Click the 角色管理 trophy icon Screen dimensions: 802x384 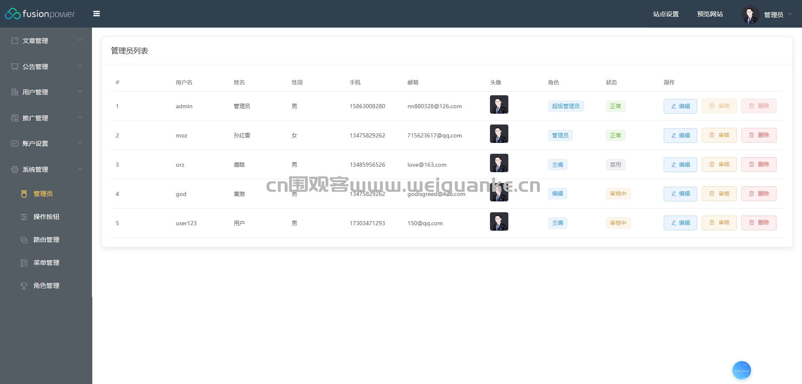point(24,286)
